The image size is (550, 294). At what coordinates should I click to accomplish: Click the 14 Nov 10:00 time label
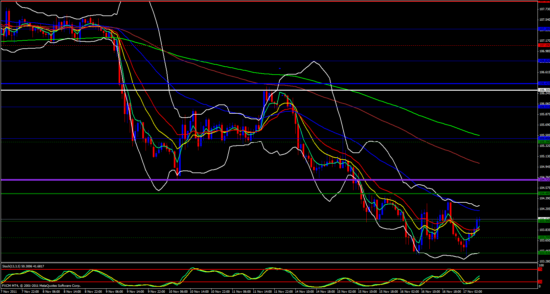304,291
